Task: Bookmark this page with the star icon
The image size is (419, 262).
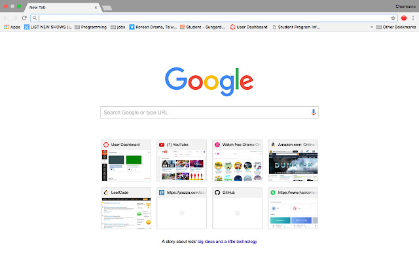Action: pos(393,18)
